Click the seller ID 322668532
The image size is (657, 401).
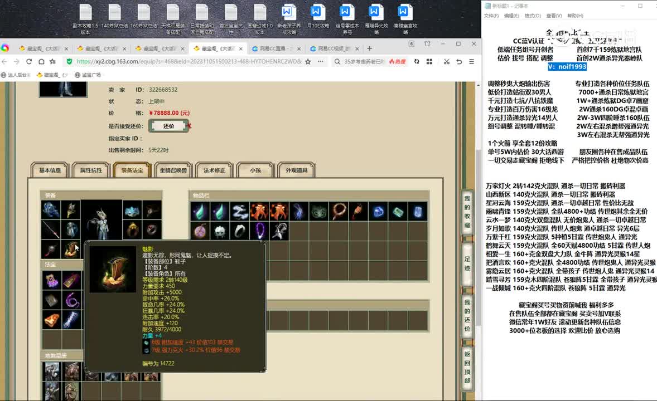pyautogui.click(x=163, y=90)
